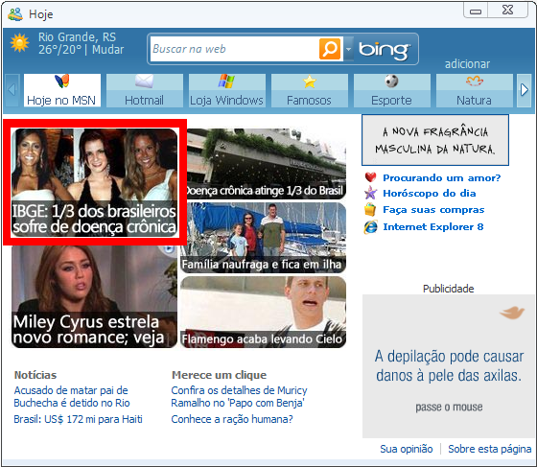Screen dimensions: 537x467
Task: Minimize the Hoje window
Action: point(476,11)
